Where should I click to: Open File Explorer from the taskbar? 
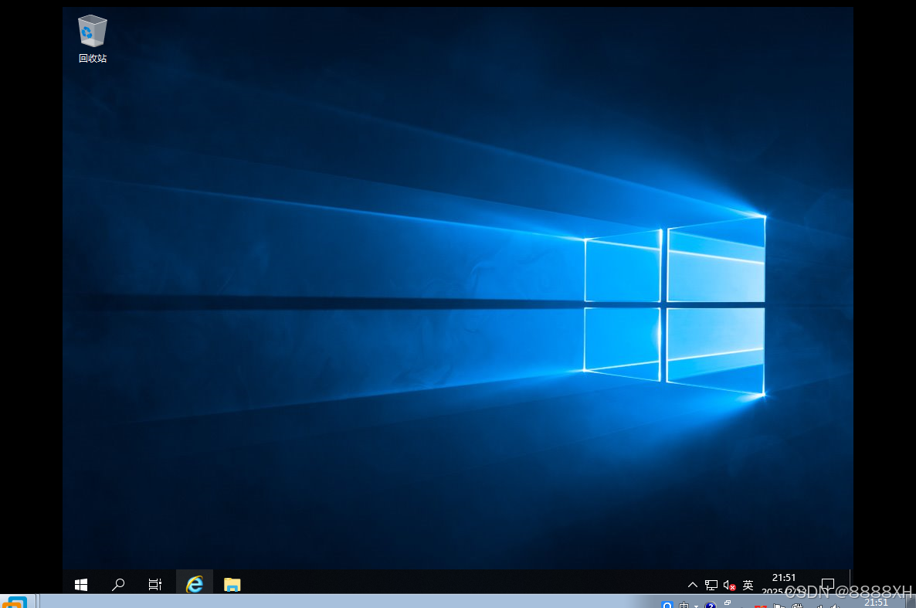click(232, 584)
